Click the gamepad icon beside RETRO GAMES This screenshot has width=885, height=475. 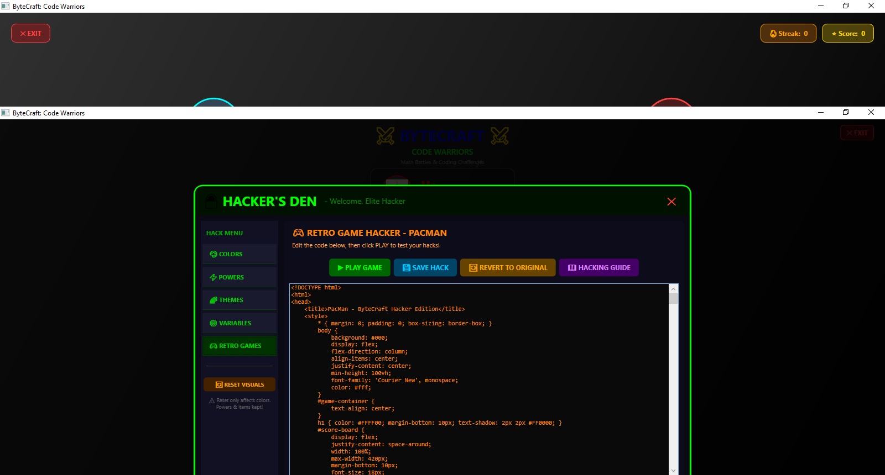(x=214, y=346)
